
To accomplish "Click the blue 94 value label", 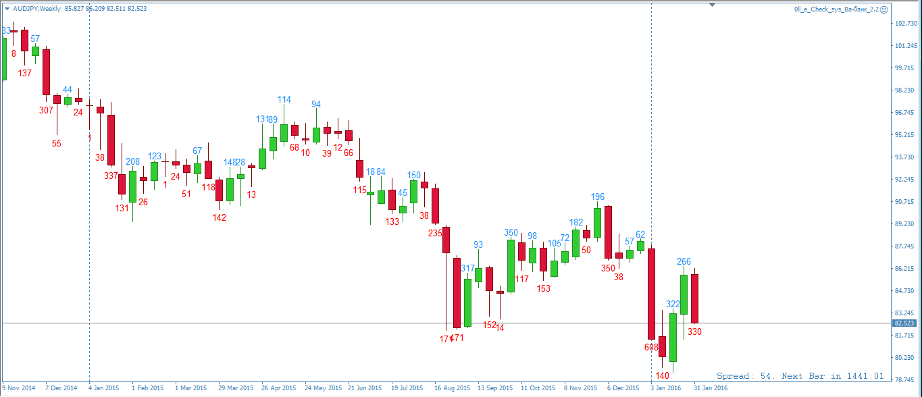I will click(316, 105).
